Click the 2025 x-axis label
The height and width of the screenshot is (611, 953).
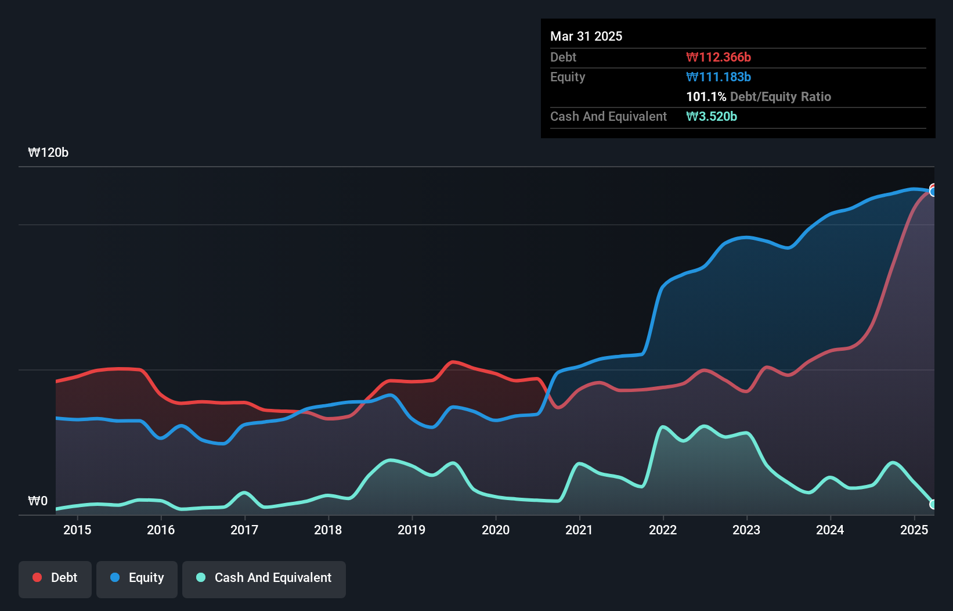[x=914, y=530]
